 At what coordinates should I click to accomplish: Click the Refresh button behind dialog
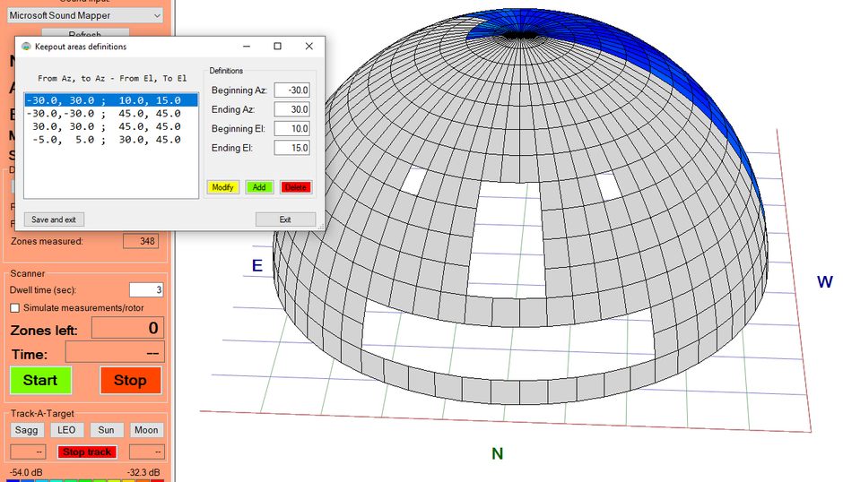pos(85,33)
